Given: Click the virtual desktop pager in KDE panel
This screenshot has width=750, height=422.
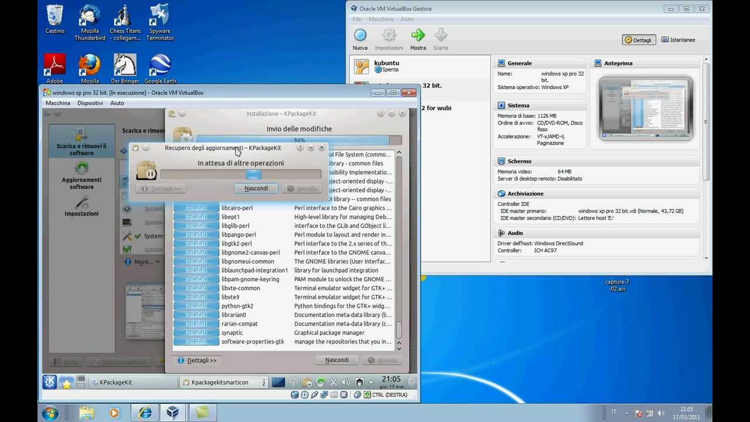Looking at the screenshot, I should 81,382.
